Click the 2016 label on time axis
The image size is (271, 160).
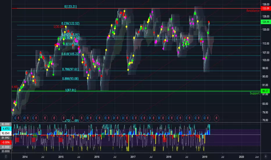pyautogui.click(x=97, y=157)
